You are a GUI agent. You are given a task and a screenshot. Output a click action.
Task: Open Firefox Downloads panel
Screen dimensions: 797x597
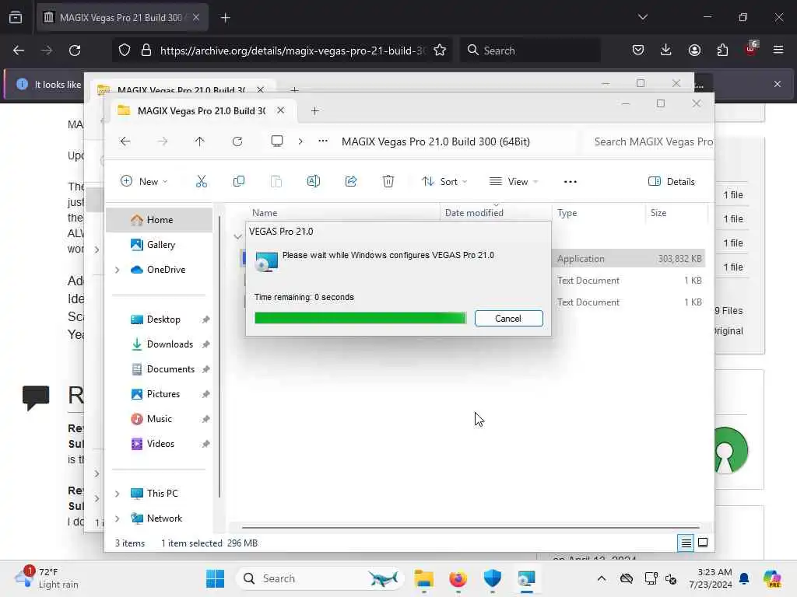(666, 50)
